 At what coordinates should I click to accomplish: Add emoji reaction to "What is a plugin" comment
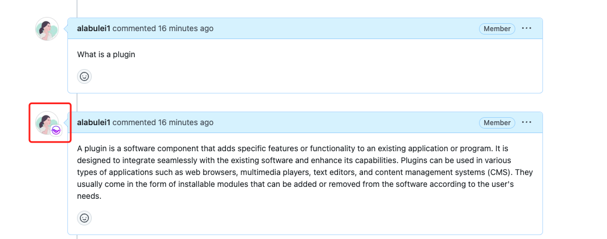84,76
